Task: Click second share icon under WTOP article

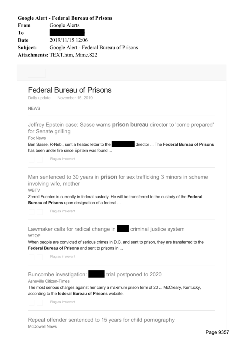Action: click(x=40, y=257)
